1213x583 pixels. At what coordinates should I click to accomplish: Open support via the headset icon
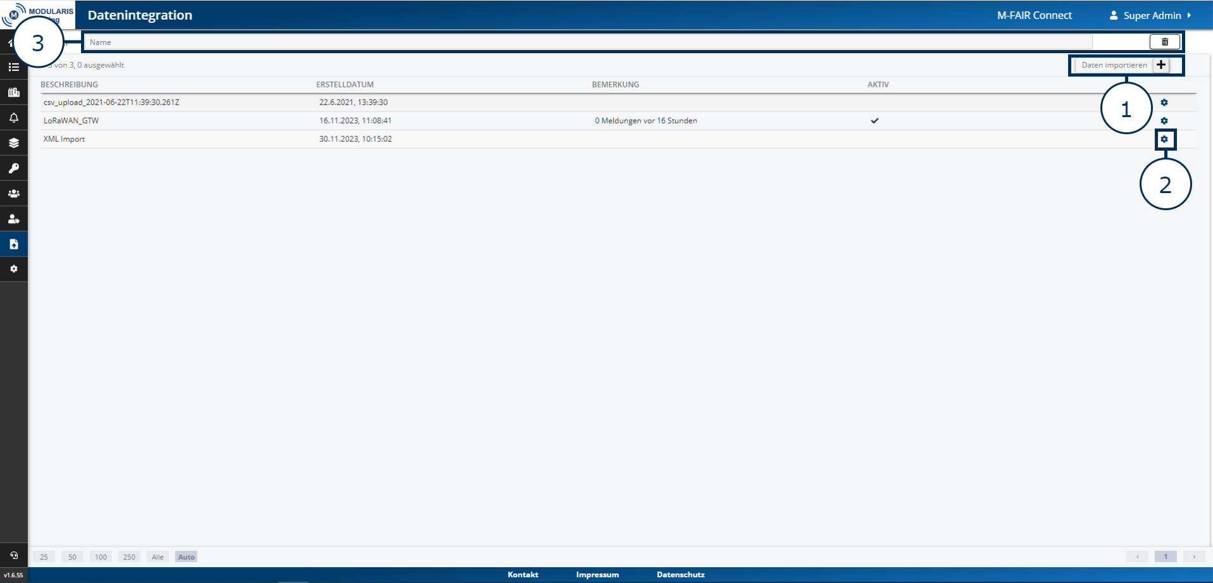point(13,555)
